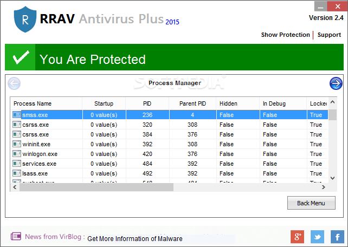Sort by Process Name column header
348x247 pixels.
point(46,103)
